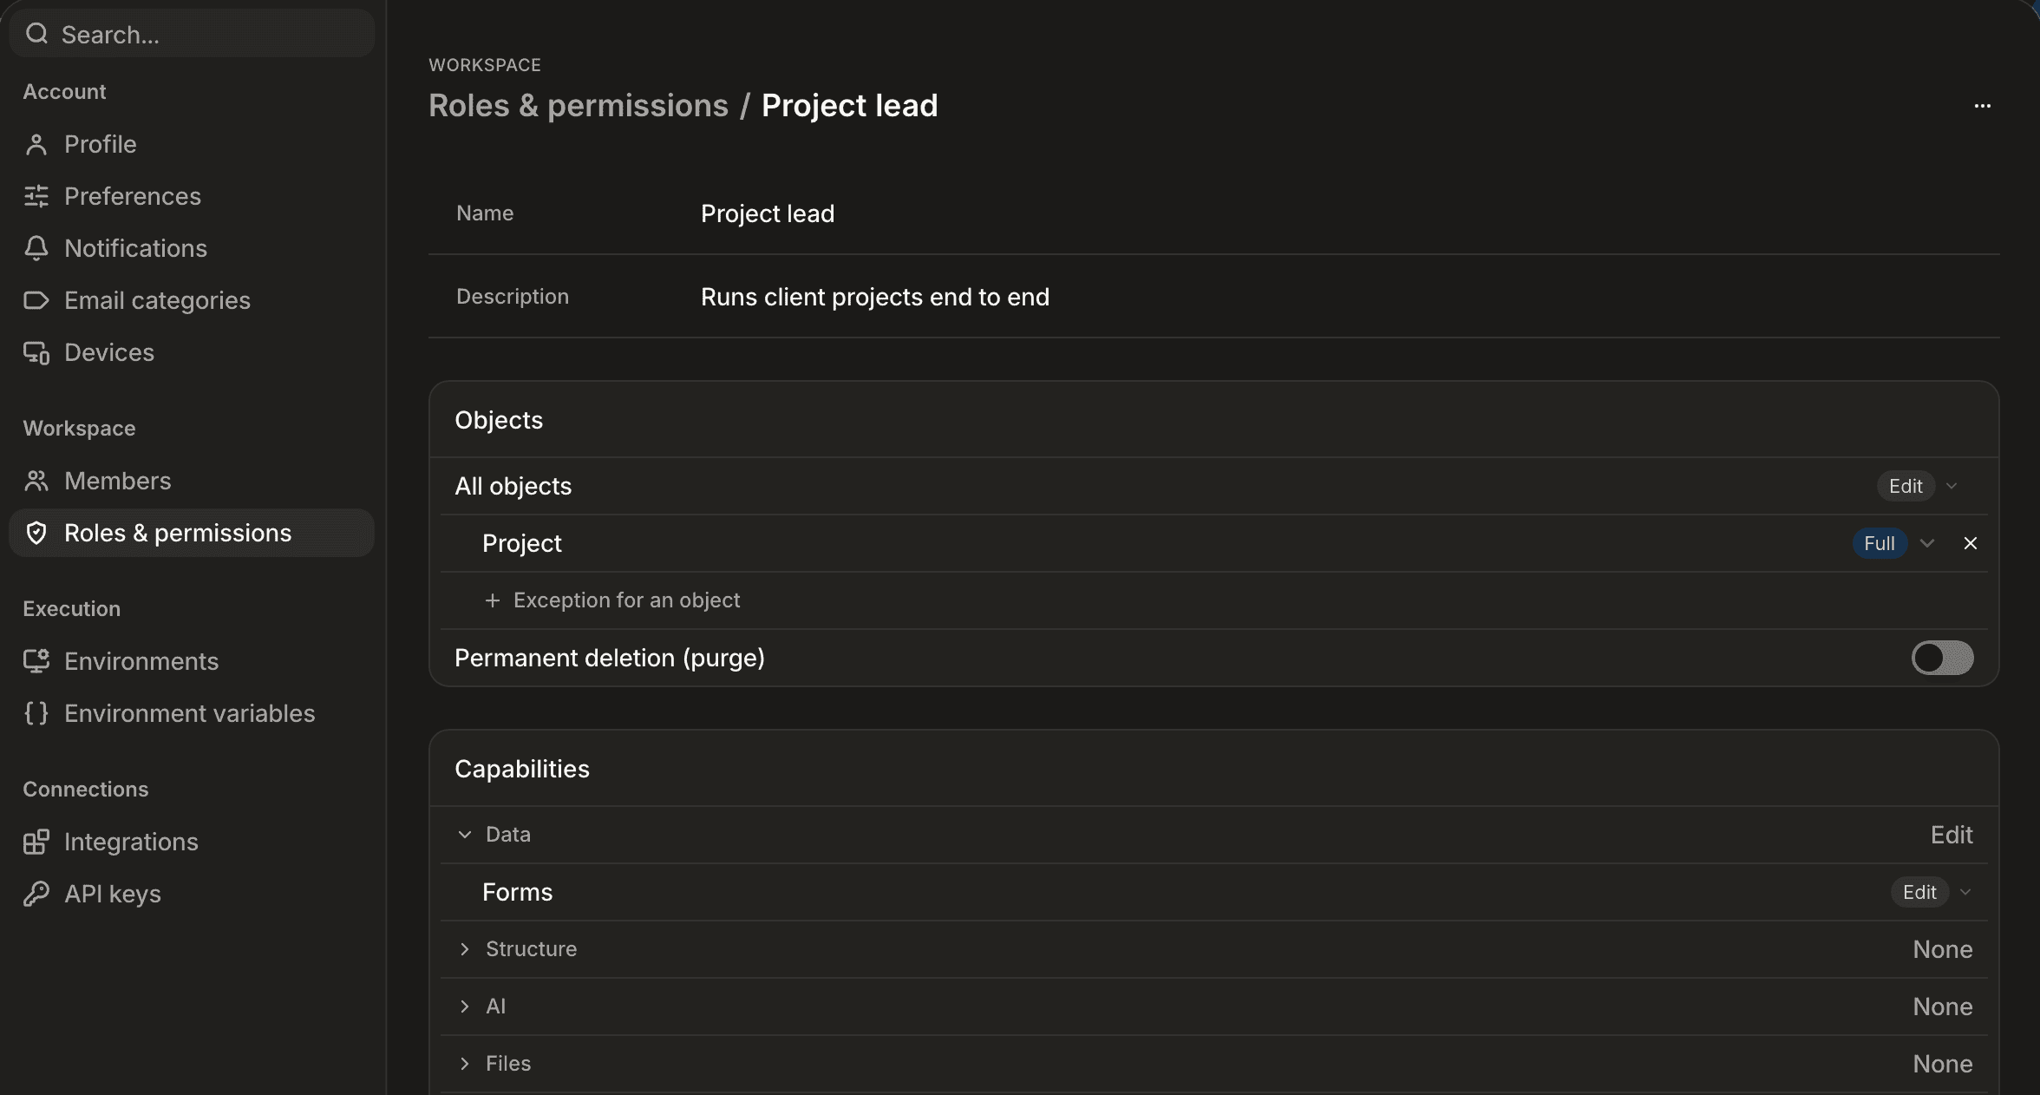Go to API keys page
The height and width of the screenshot is (1095, 2040).
tap(191, 894)
